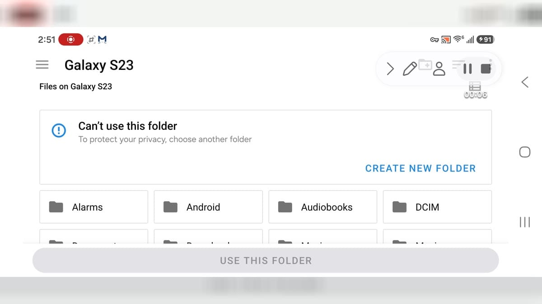Click the 2:51 clock in status bar
Screen dimensions: 542x304
point(47,39)
